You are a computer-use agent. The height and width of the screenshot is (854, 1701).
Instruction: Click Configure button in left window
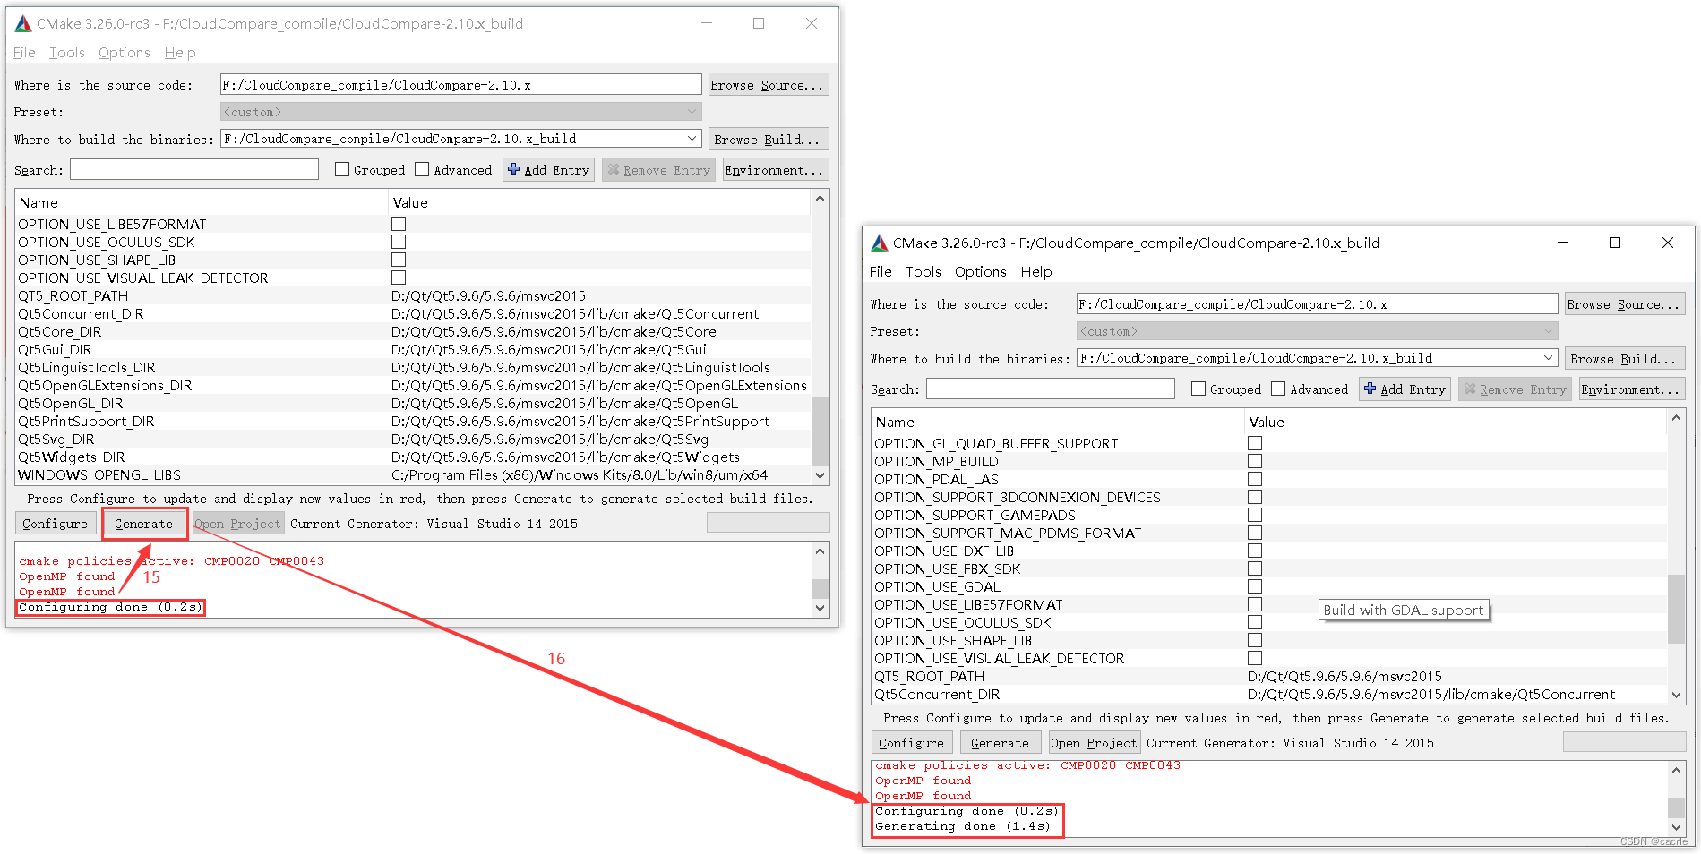point(55,524)
